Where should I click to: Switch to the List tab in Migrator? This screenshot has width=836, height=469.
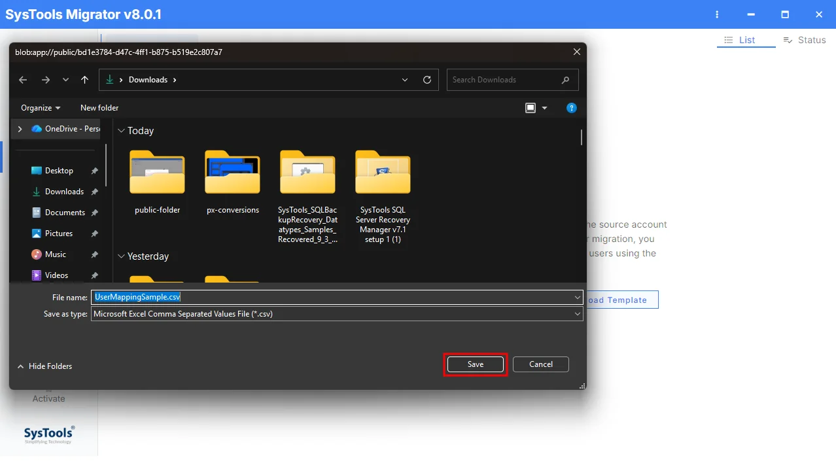click(746, 40)
